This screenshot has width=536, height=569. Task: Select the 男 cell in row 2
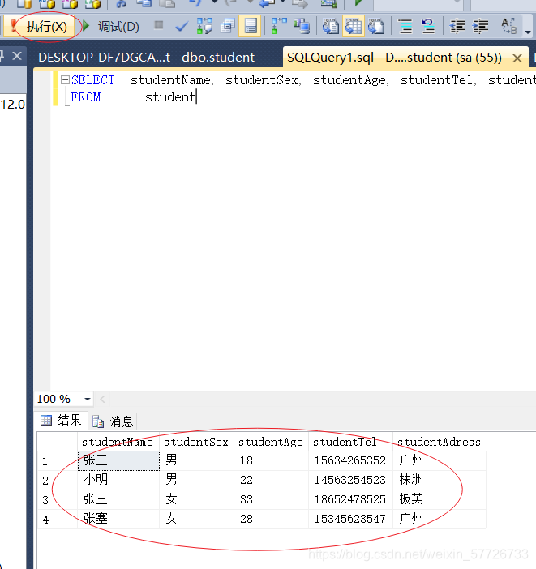(196, 480)
